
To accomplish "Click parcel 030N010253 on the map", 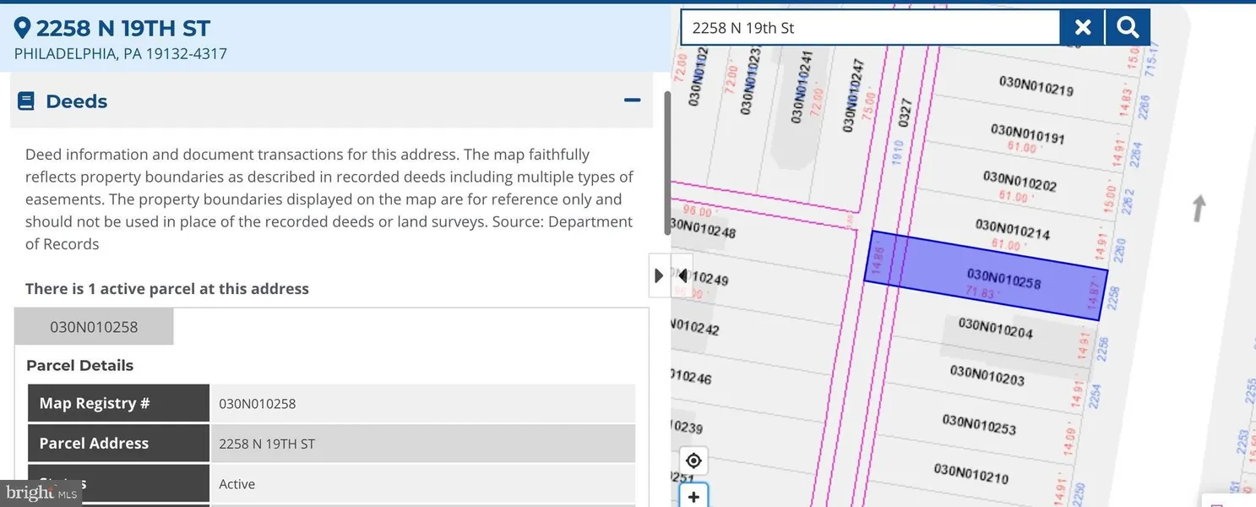I will (x=978, y=423).
